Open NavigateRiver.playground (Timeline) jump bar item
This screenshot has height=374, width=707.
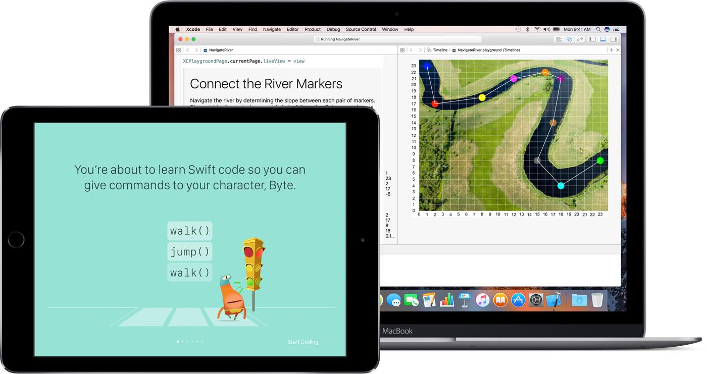point(485,50)
